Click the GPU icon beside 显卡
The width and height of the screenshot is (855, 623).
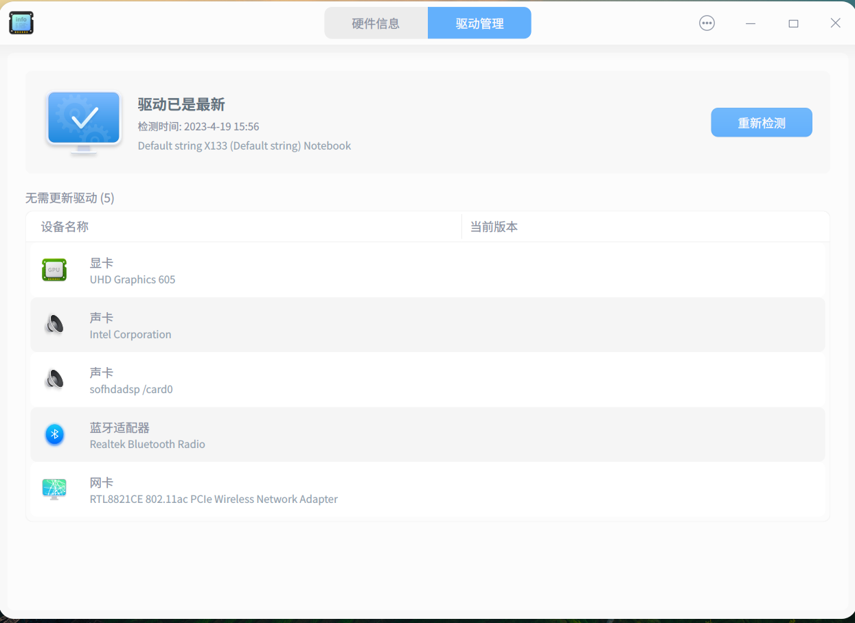(x=54, y=270)
